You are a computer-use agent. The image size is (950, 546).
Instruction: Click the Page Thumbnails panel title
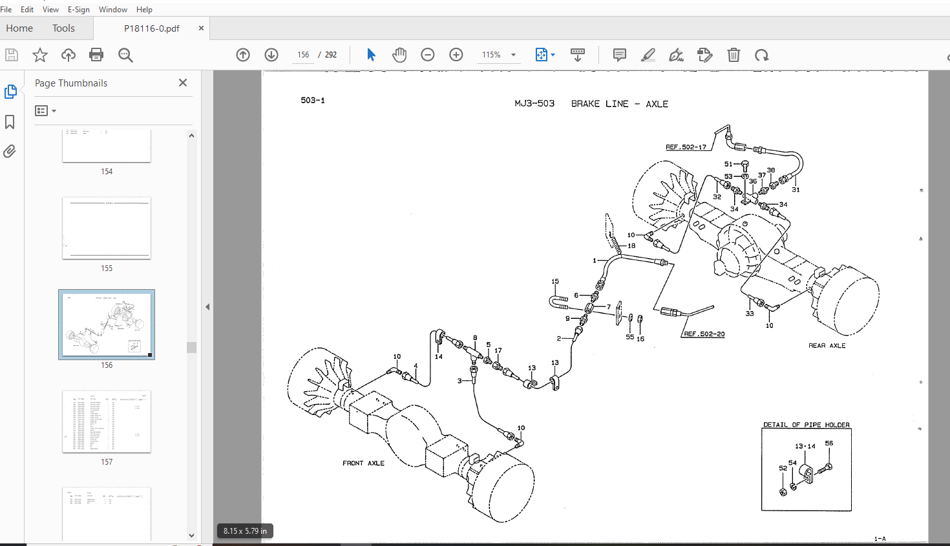coord(71,83)
